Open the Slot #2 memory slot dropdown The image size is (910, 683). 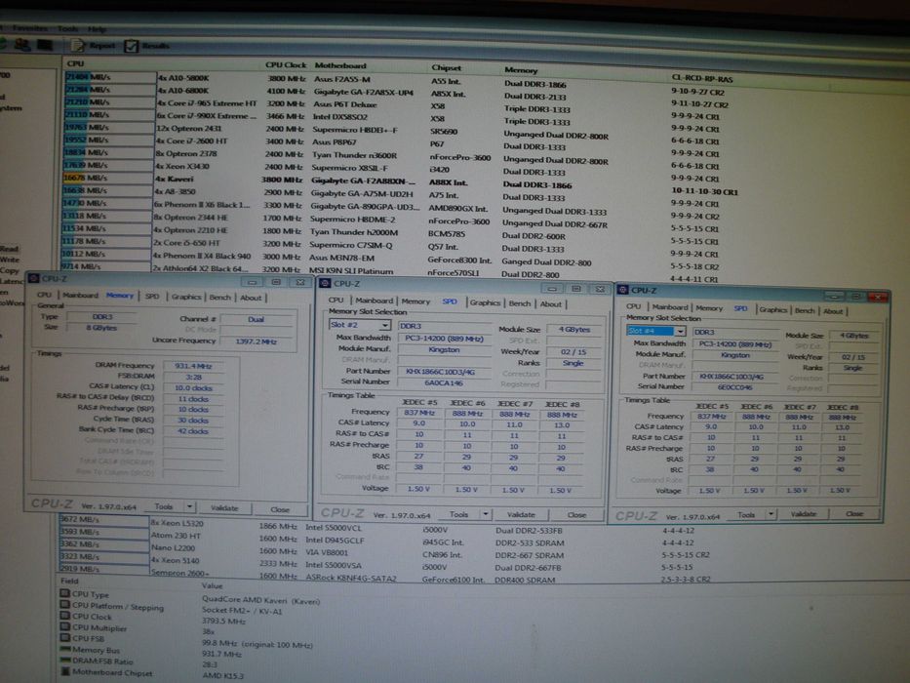pyautogui.click(x=384, y=325)
